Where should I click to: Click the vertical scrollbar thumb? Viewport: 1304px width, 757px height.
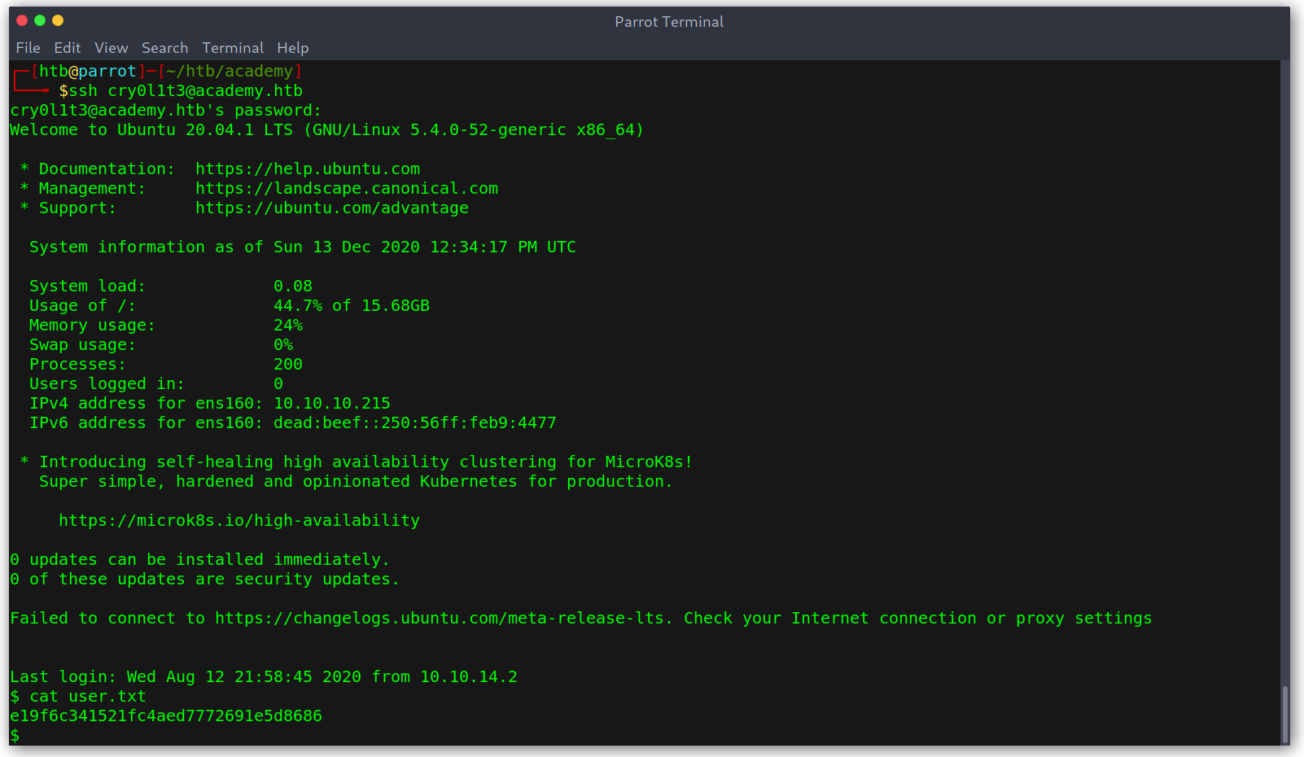[1285, 715]
